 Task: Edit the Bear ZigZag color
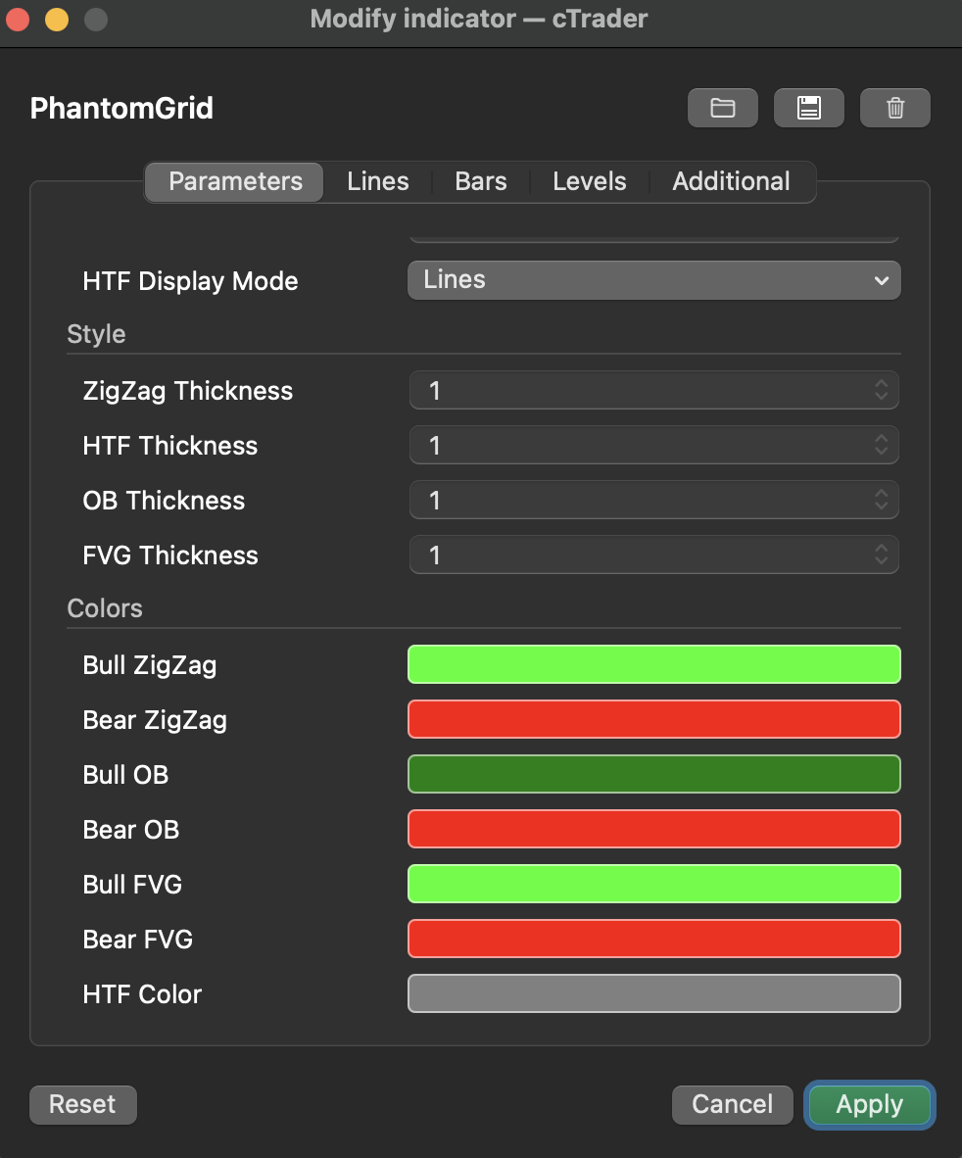(653, 719)
